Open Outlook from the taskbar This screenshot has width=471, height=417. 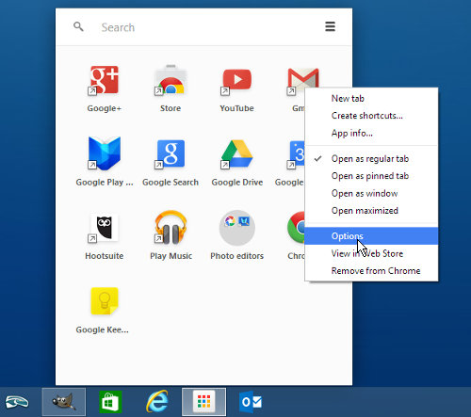point(251,402)
